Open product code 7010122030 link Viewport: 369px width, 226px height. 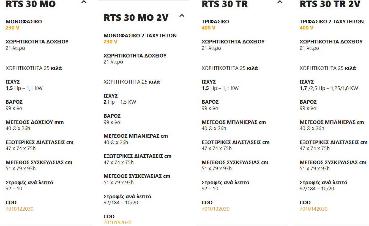point(20,209)
